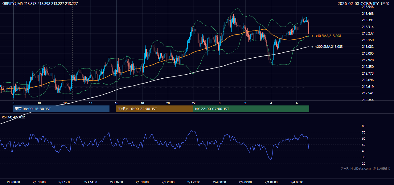Click the white '<-<200,SMA,213.083' label
This screenshot has height=185, width=394.
point(327,47)
